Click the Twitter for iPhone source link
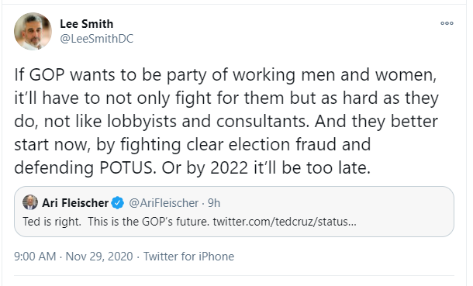The height and width of the screenshot is (286, 473). [x=189, y=257]
